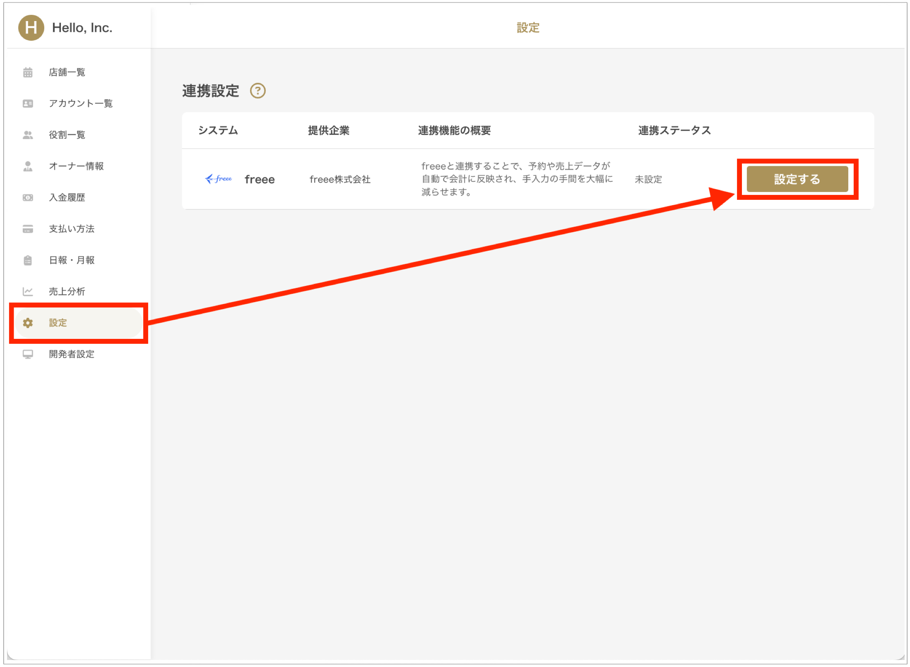Click the Hello, Inc. company name
This screenshot has width=910, height=667.
point(82,28)
